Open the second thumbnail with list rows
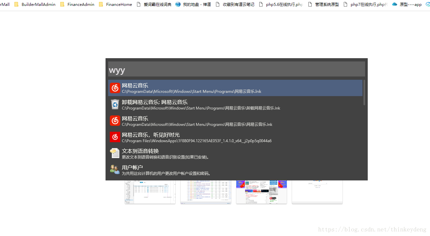The height and width of the screenshot is (236, 430). pos(206,192)
